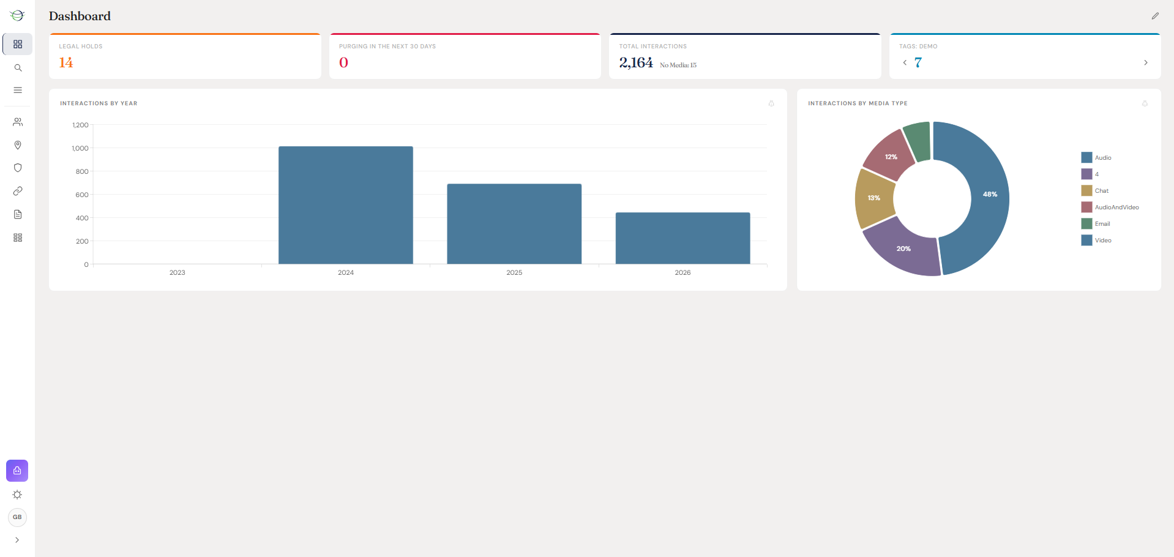Click the Total Interactions 2,164 value

(636, 62)
